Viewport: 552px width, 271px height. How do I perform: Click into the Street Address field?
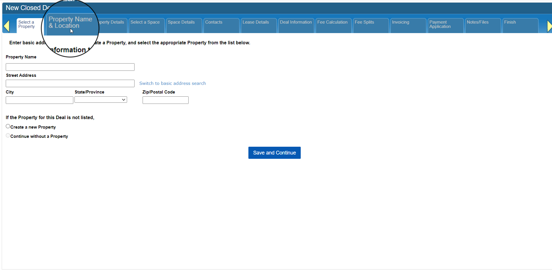tap(70, 83)
